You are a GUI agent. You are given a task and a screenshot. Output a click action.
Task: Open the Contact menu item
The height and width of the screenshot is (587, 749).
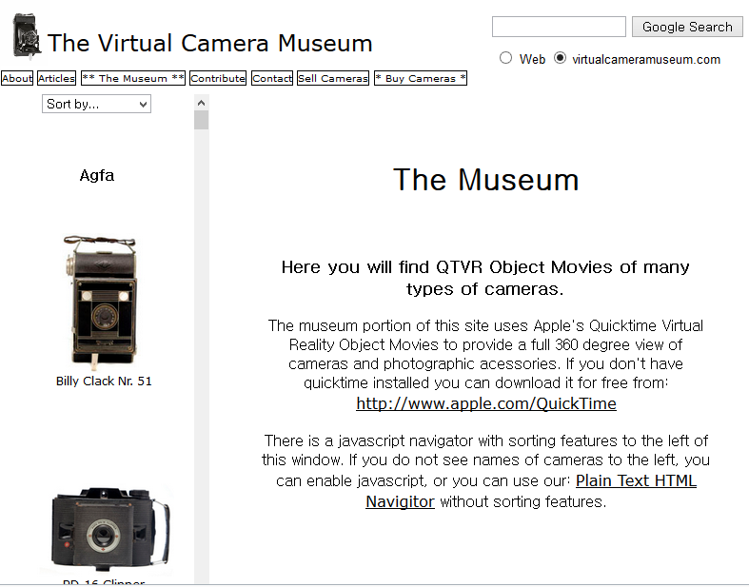click(272, 78)
